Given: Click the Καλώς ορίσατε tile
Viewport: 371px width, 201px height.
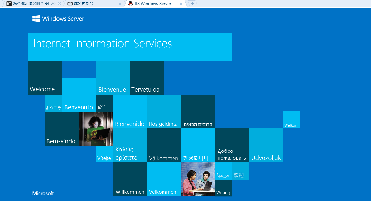Looking at the screenshot, I should 130,146.
